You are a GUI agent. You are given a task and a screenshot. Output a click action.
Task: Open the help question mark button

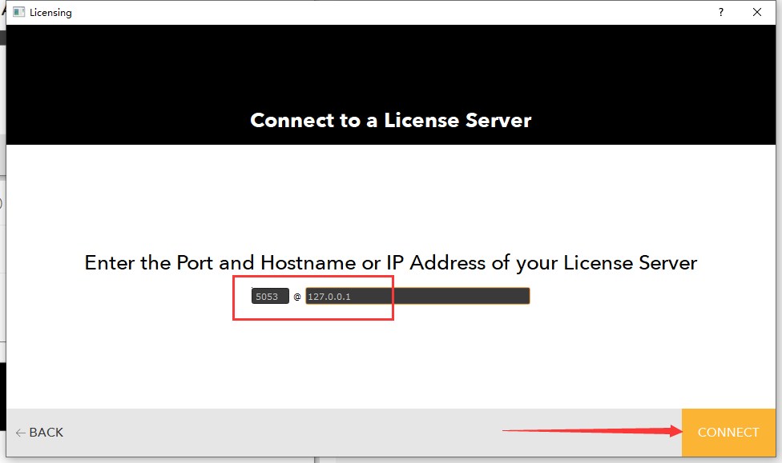pyautogui.click(x=720, y=13)
